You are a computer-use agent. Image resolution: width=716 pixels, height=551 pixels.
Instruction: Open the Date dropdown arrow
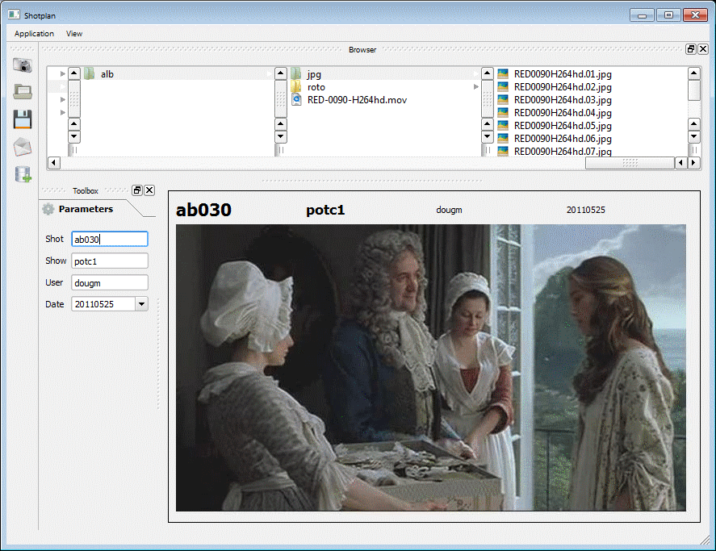coord(141,304)
